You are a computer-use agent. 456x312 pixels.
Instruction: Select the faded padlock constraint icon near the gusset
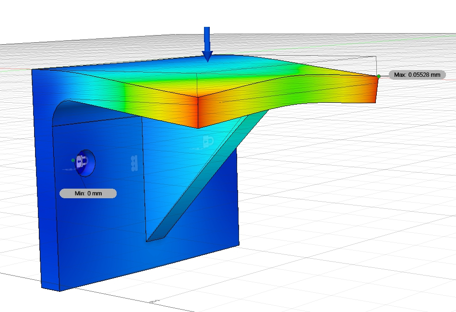207,141
